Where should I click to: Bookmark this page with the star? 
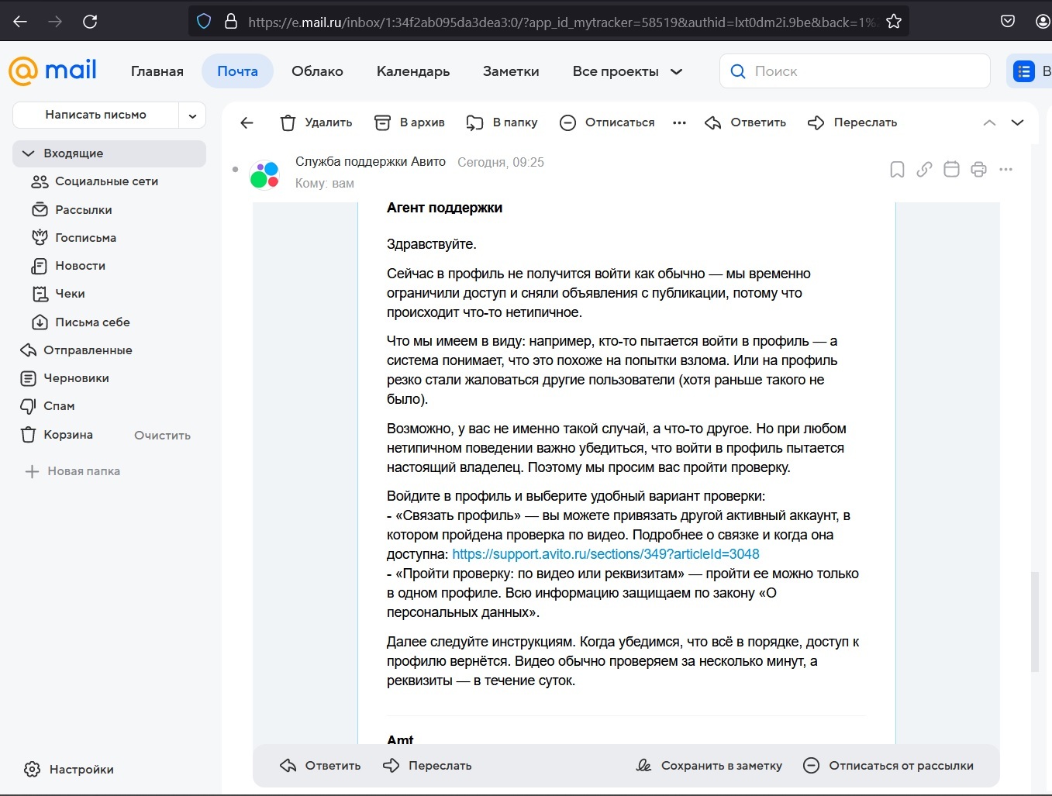(894, 21)
